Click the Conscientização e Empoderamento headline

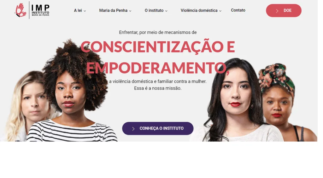click(x=158, y=57)
